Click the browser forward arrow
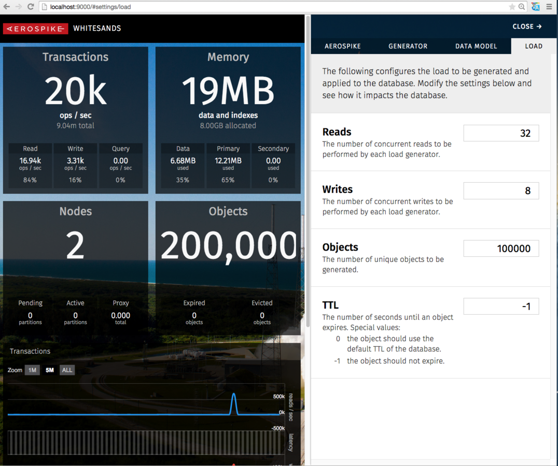The height and width of the screenshot is (466, 558). click(18, 7)
